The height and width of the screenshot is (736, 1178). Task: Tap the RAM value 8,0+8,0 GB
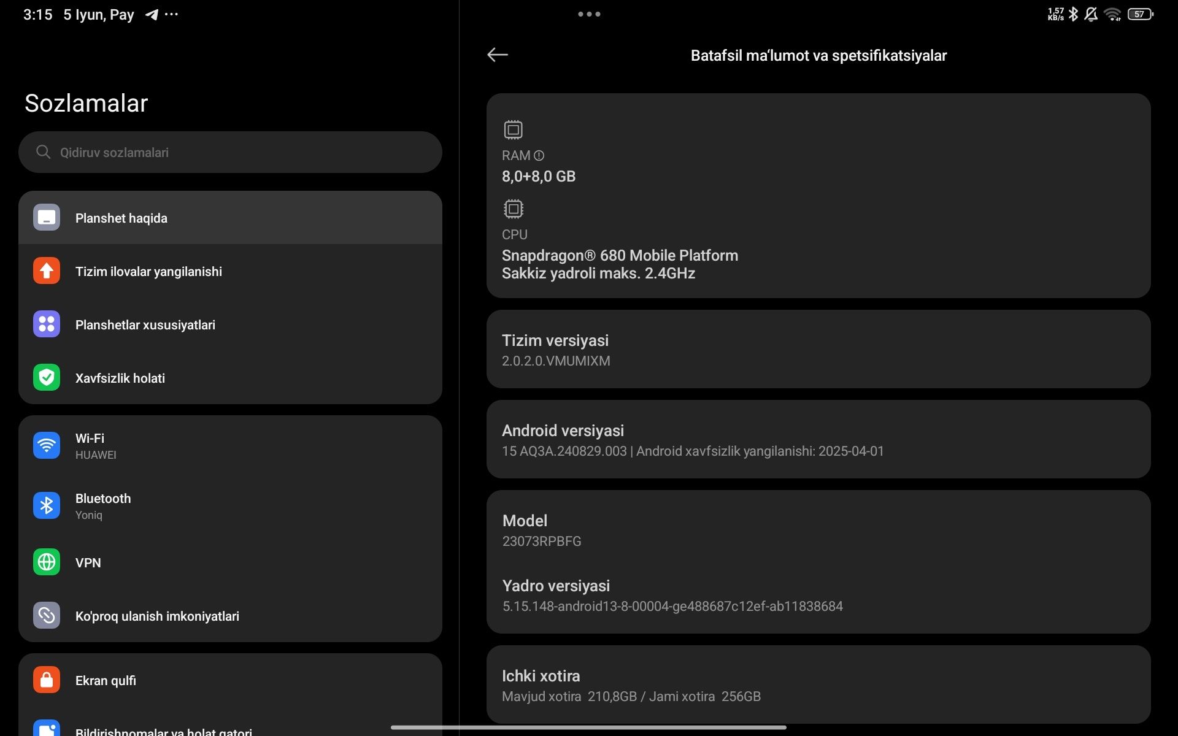click(x=539, y=177)
